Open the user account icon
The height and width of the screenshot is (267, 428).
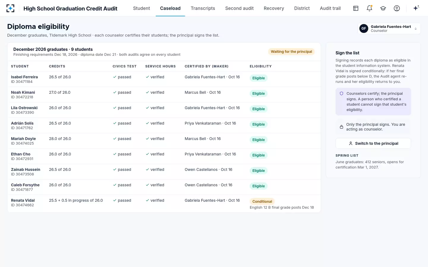pos(397,8)
